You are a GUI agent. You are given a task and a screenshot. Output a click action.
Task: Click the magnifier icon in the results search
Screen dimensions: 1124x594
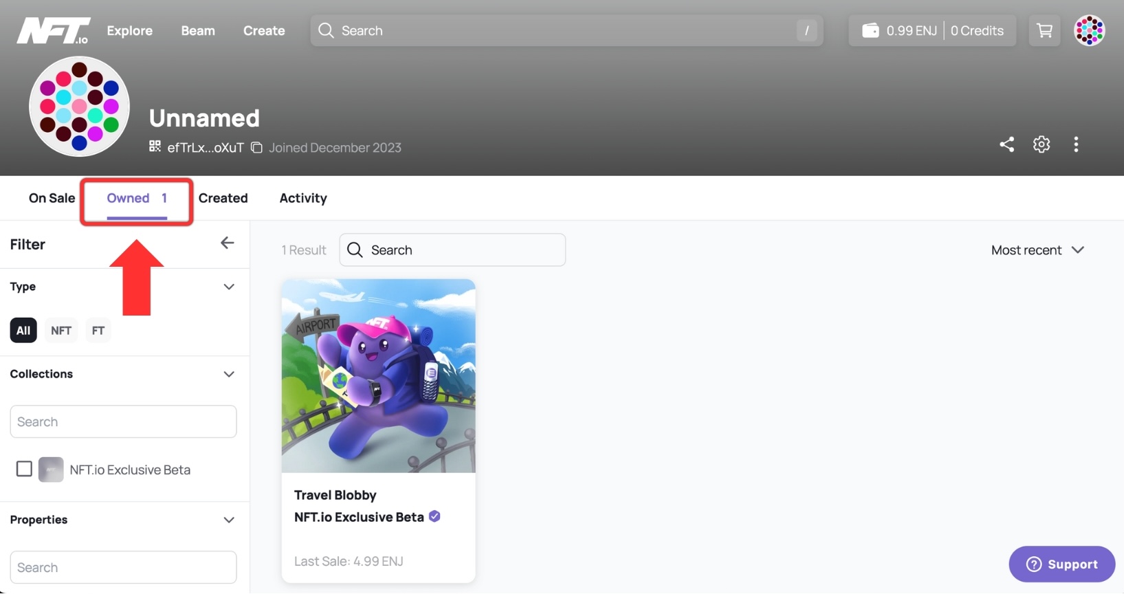[355, 250]
